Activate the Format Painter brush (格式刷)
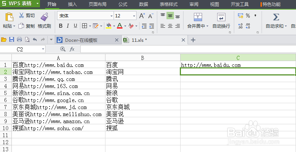296x152 pixels. click(x=44, y=17)
